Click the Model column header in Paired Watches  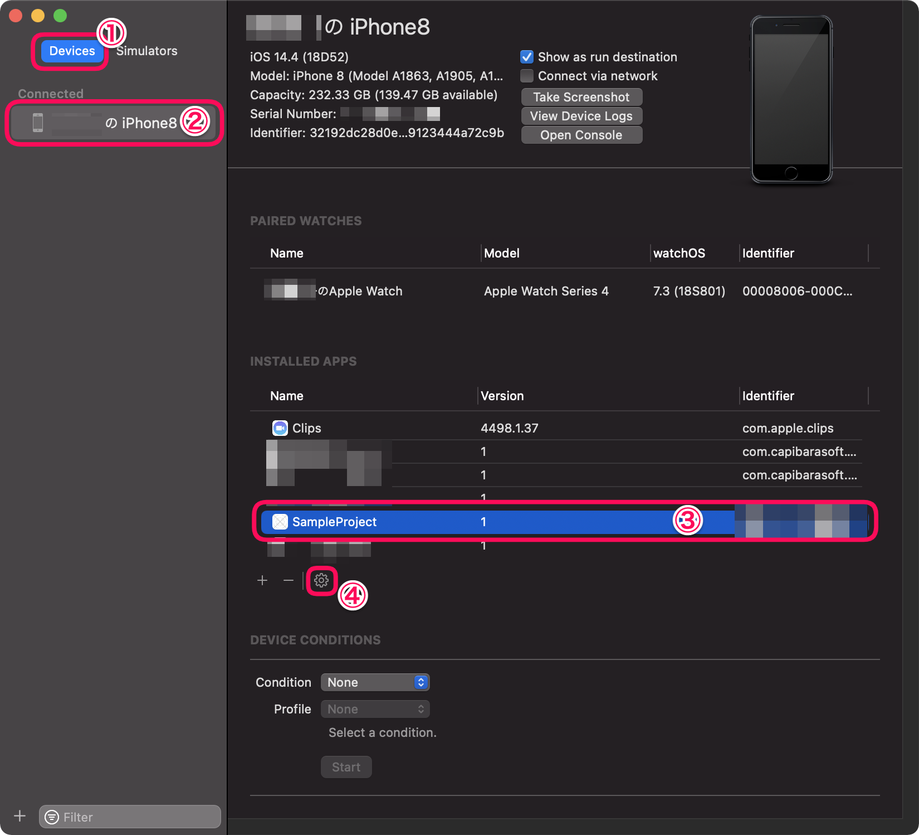pos(502,253)
